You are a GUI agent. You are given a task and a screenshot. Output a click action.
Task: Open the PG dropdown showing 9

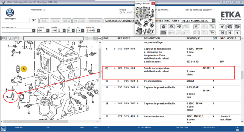click(73, 31)
